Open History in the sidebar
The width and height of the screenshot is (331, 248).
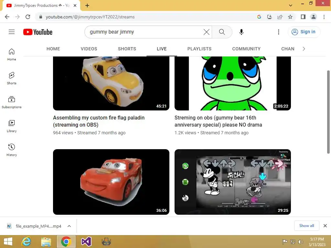[x=12, y=150]
